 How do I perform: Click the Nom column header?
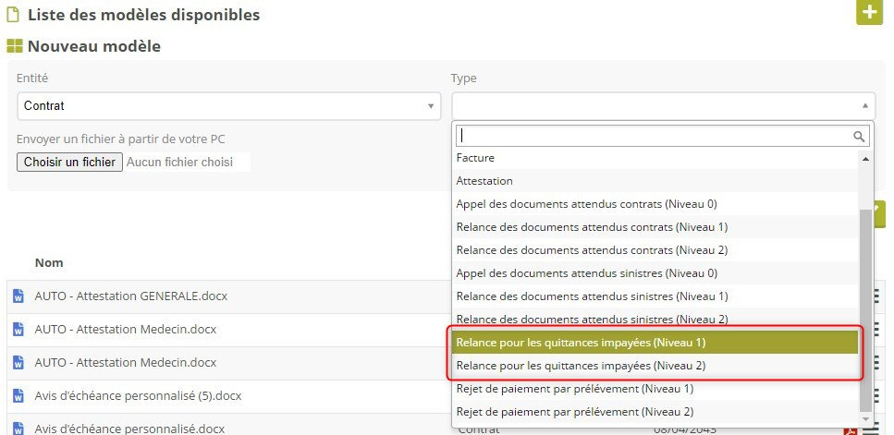[x=49, y=263]
